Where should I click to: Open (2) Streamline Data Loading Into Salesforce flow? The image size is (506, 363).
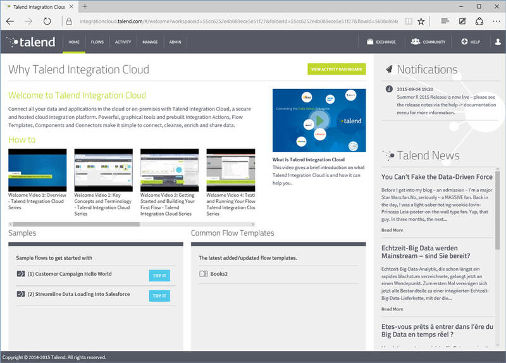click(x=78, y=294)
